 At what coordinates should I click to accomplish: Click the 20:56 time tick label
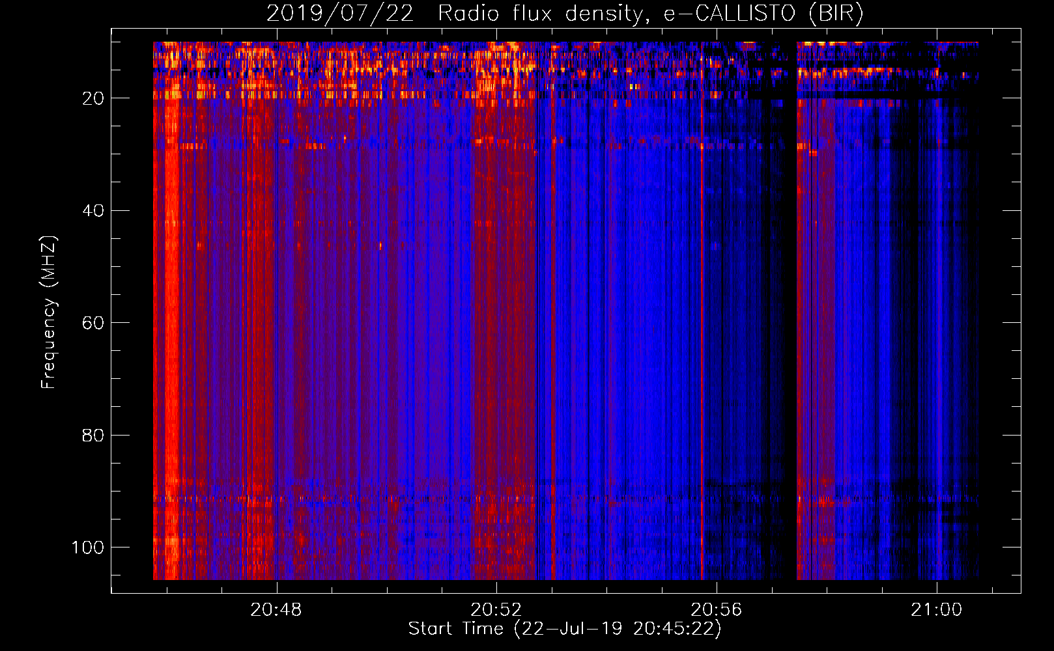tap(717, 610)
